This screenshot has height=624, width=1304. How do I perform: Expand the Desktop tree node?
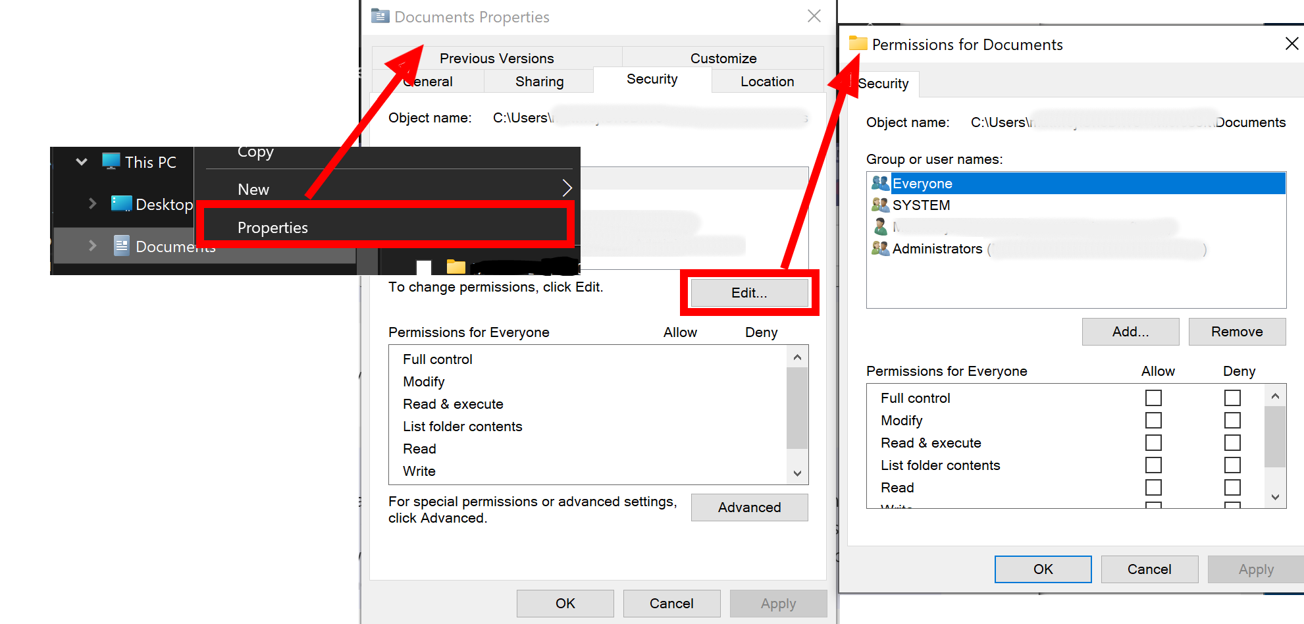[x=92, y=203]
